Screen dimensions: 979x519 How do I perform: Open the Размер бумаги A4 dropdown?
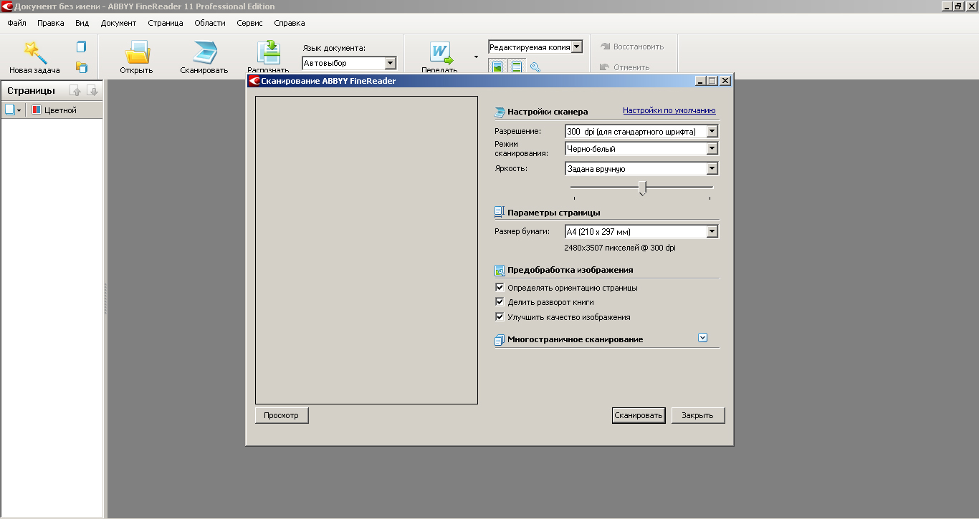[712, 232]
